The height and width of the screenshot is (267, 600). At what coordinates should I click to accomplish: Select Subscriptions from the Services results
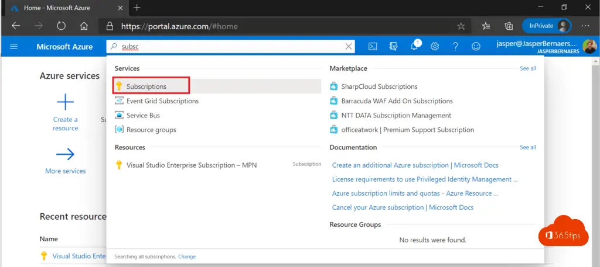[146, 86]
